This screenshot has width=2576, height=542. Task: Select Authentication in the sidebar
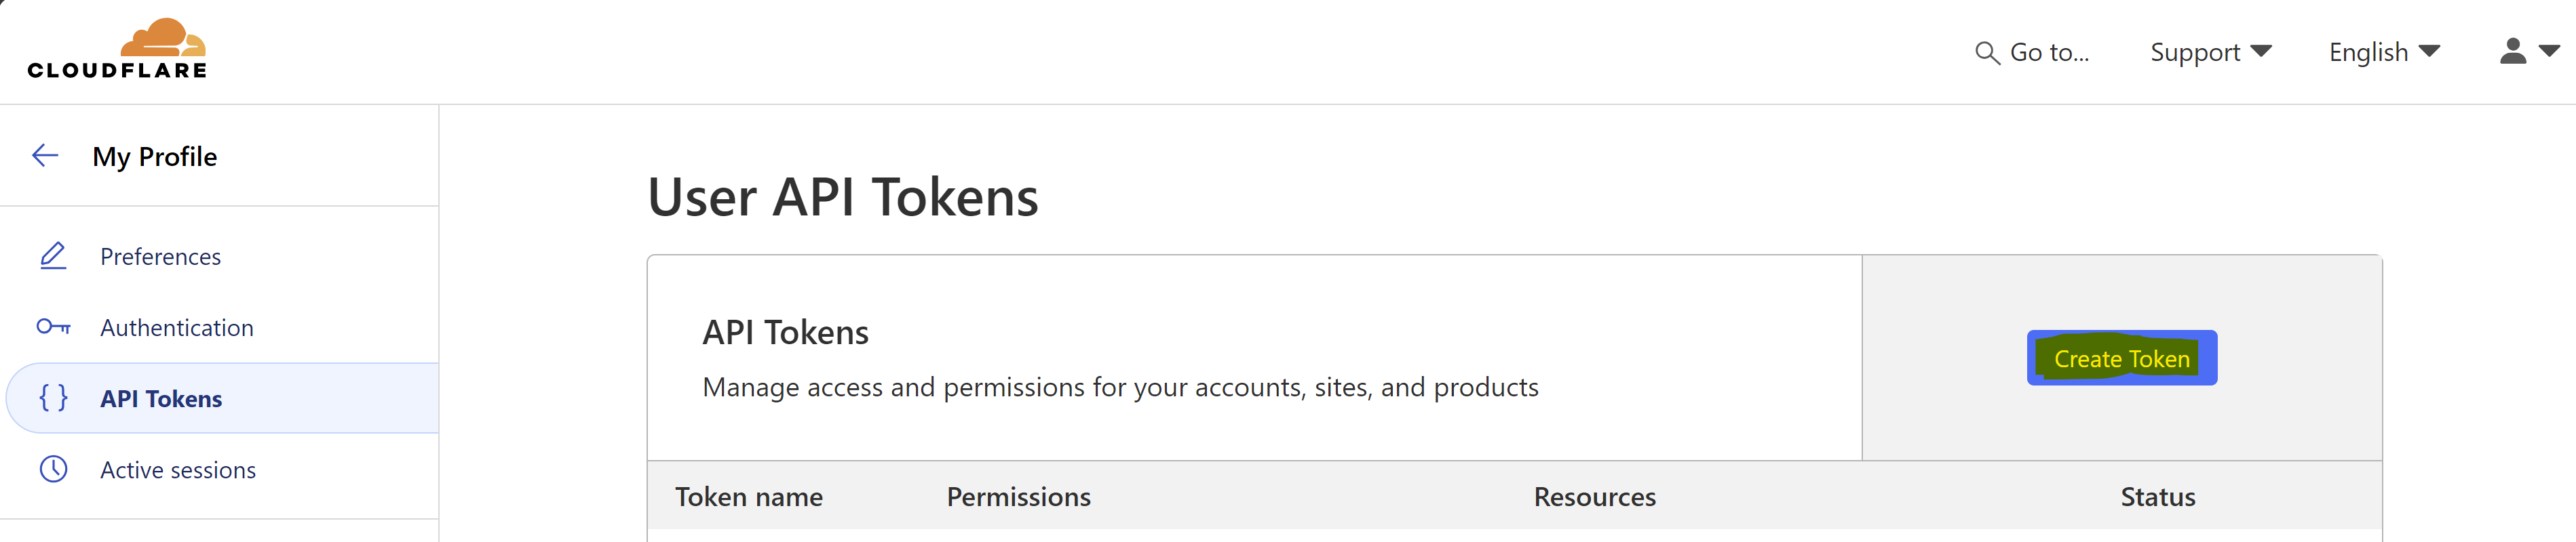(176, 327)
